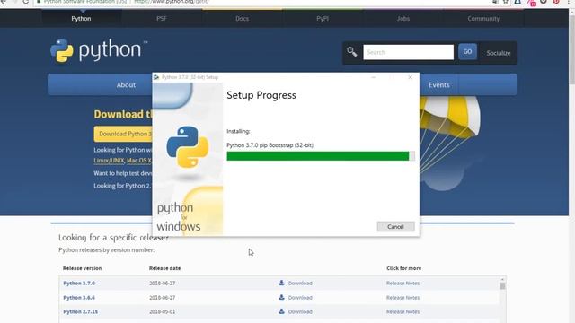
Task: Click the 'Click for more' column header
Action: click(x=403, y=268)
